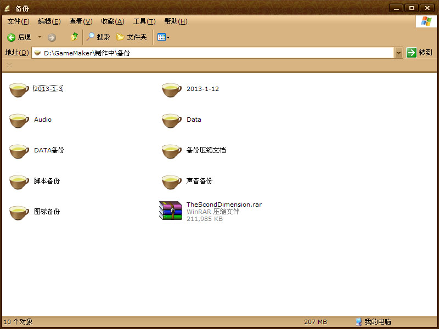Select the 备份压缩文档 folder icon

point(172,151)
